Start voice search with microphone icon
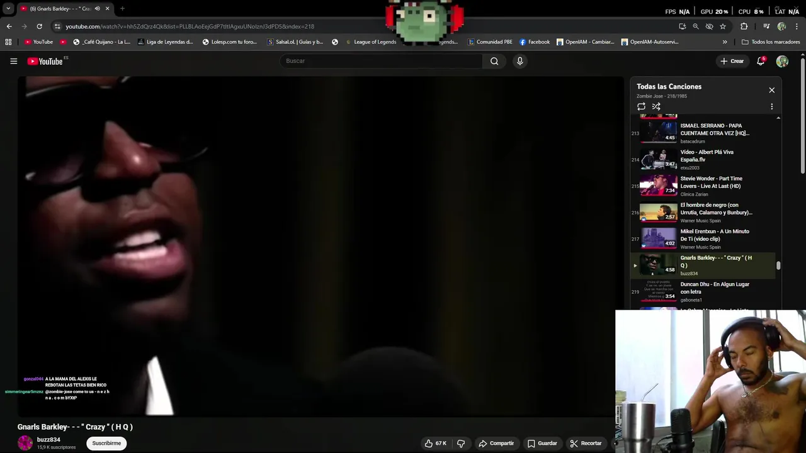 click(519, 61)
